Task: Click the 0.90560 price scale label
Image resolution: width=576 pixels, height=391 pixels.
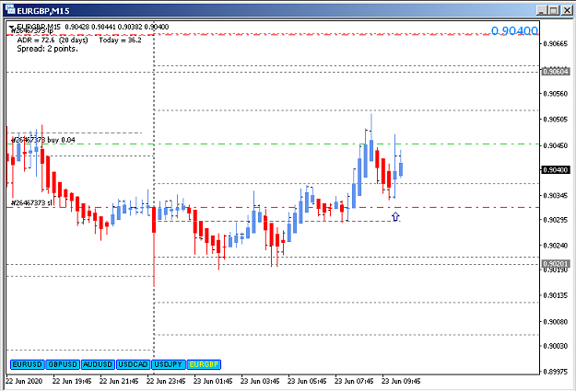Action: coord(556,94)
